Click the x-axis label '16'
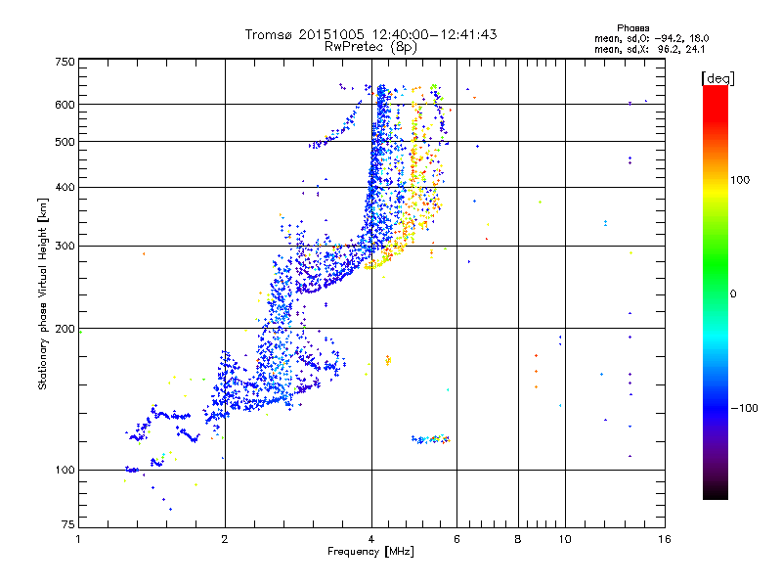 coord(665,539)
